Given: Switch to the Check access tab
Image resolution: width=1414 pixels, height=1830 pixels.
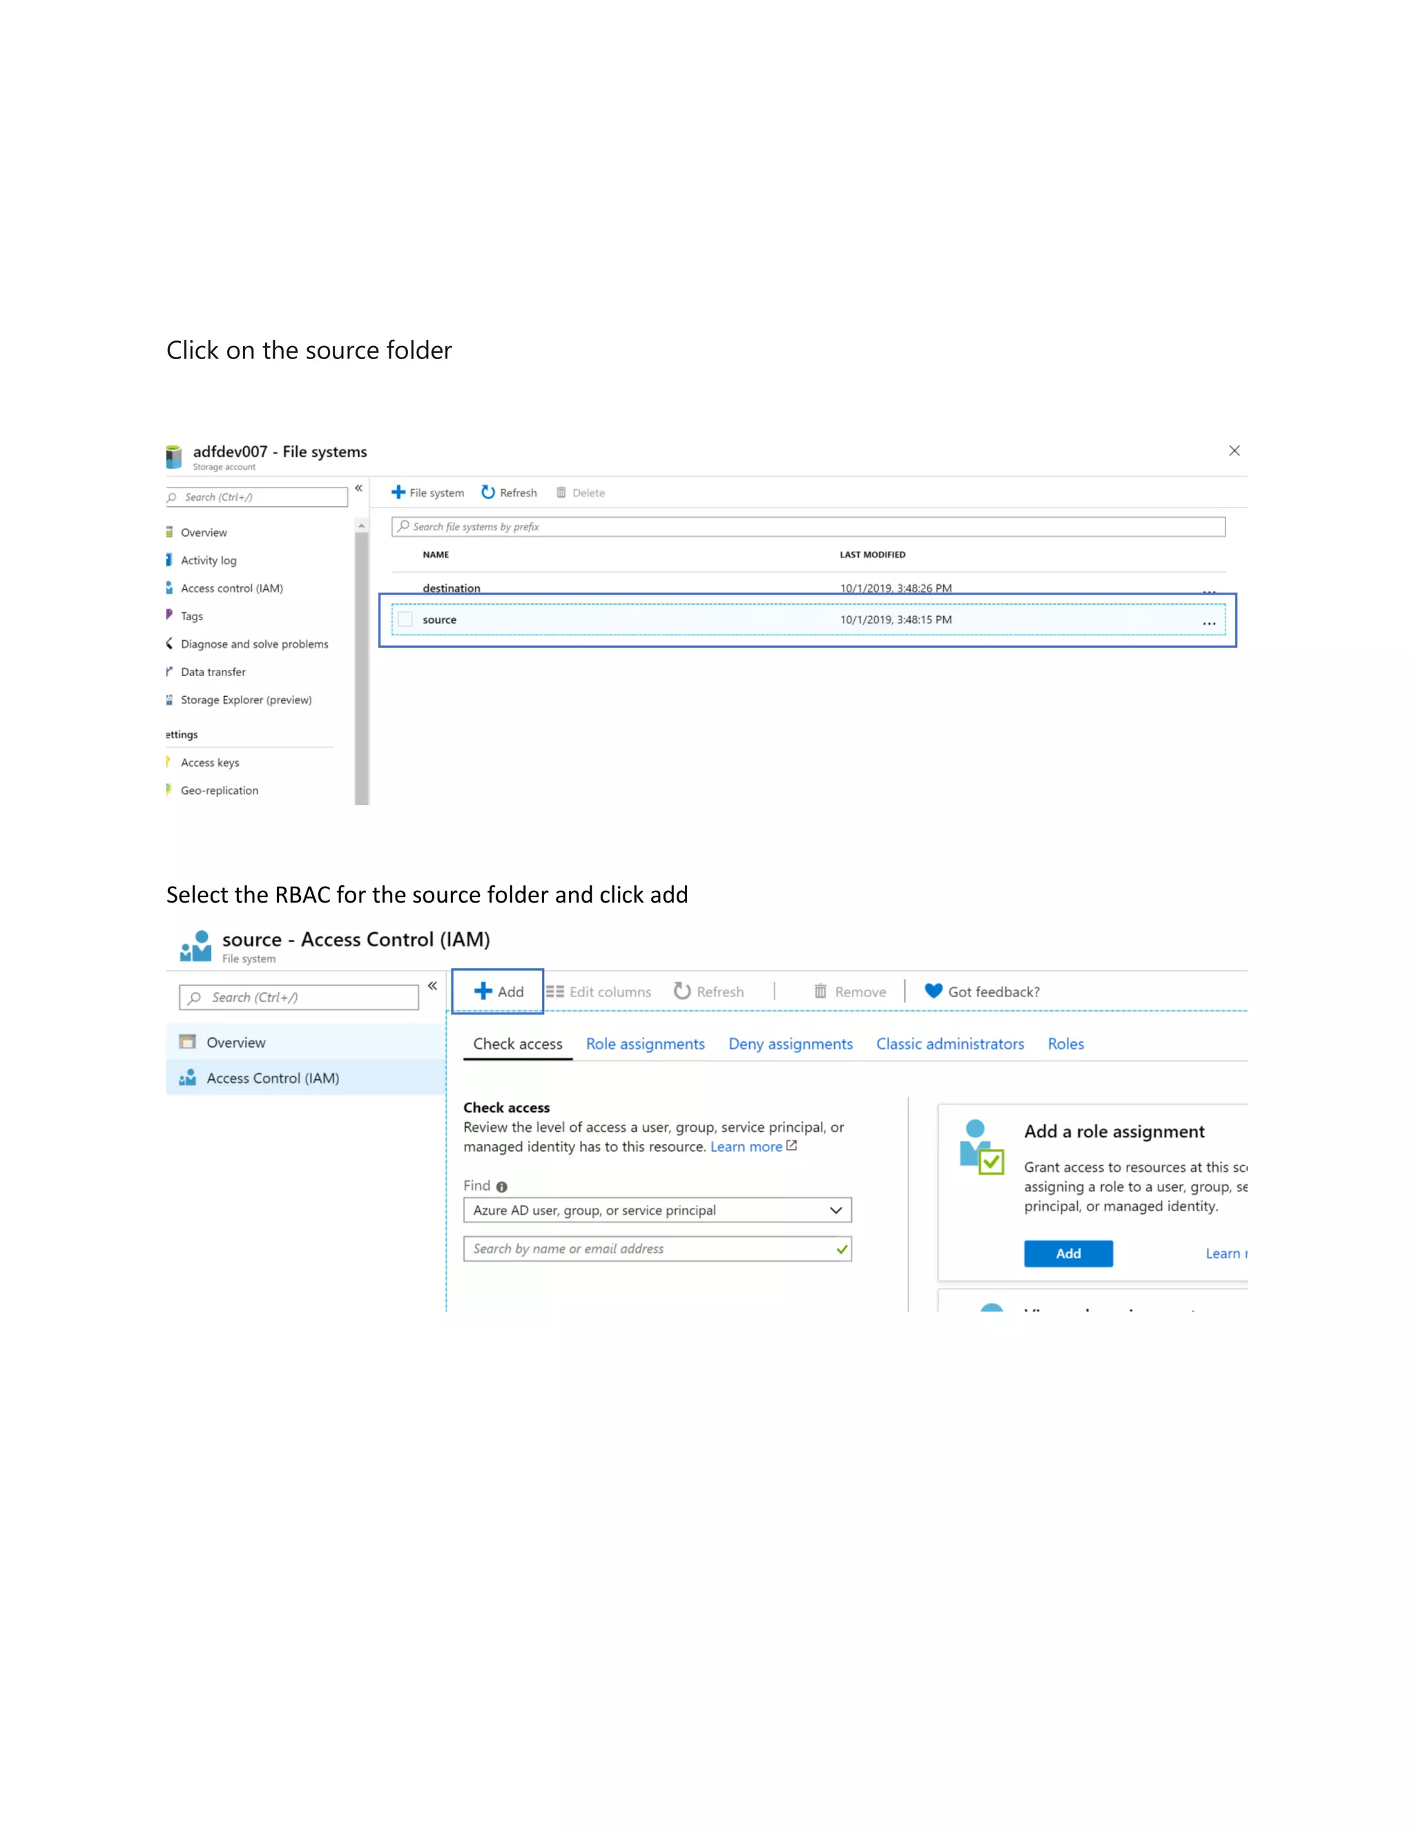Looking at the screenshot, I should coord(518,1044).
